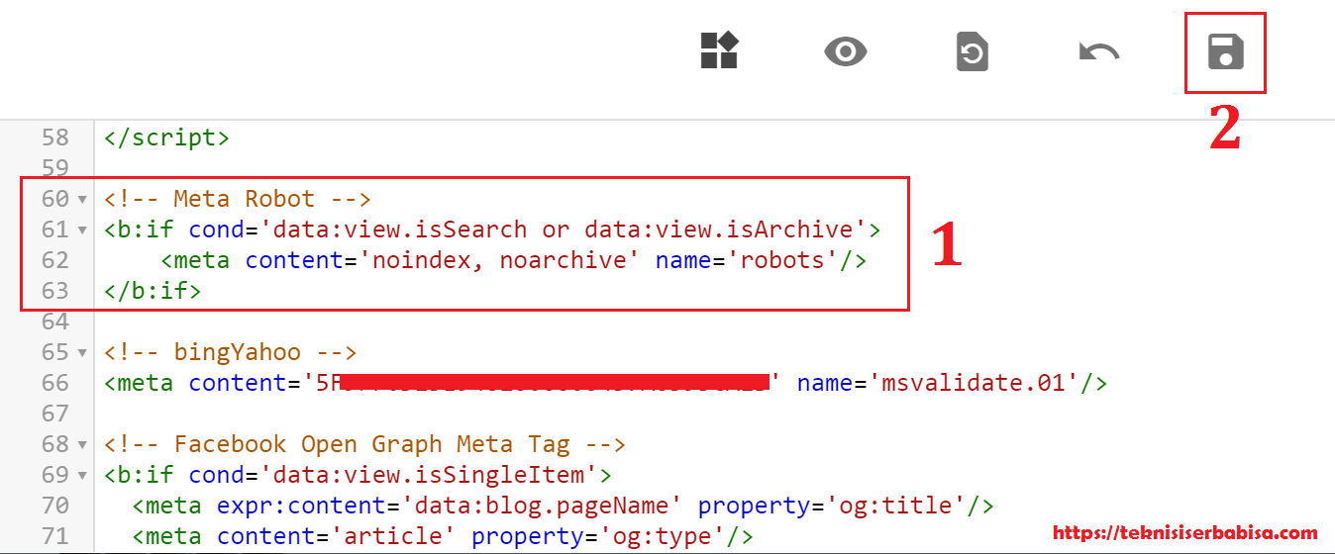This screenshot has height=554, width=1335.
Task: Open the jump to widget icon
Action: pyautogui.click(x=720, y=50)
